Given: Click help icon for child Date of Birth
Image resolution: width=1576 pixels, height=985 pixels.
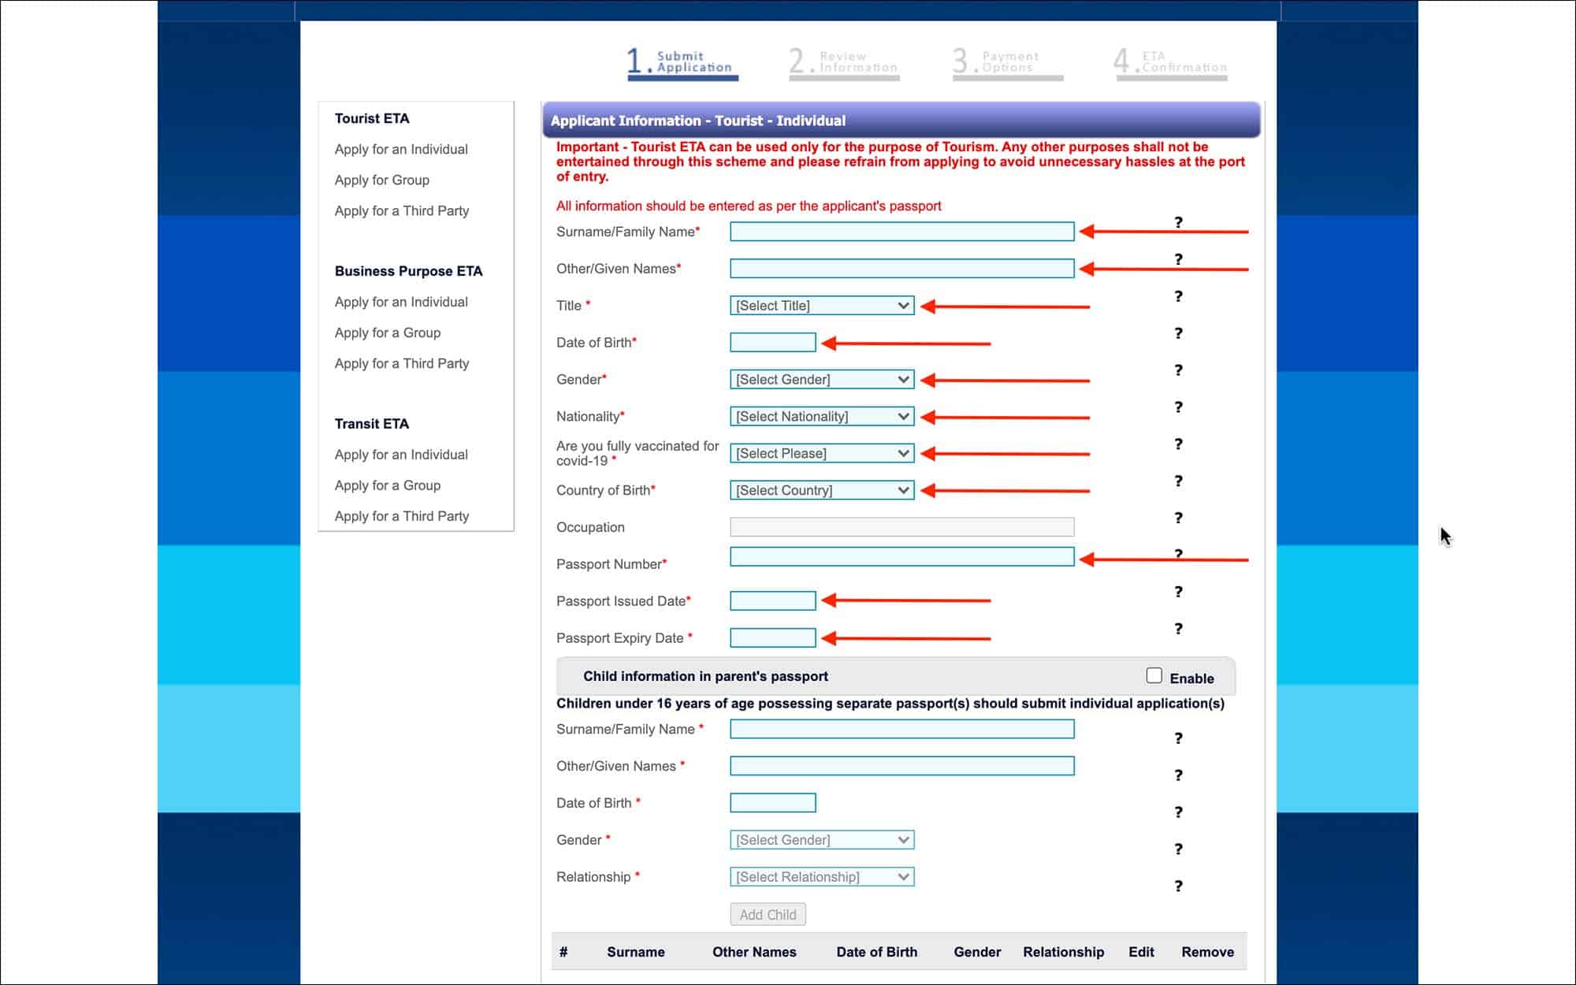Looking at the screenshot, I should click(1178, 812).
